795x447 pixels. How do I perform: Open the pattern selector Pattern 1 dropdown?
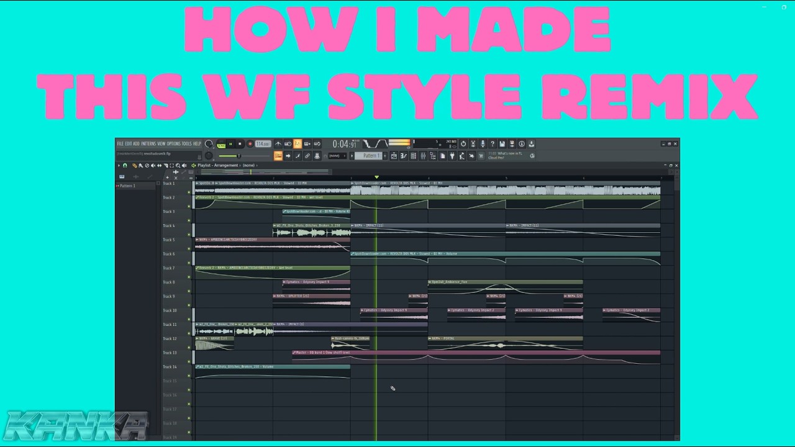click(x=369, y=156)
